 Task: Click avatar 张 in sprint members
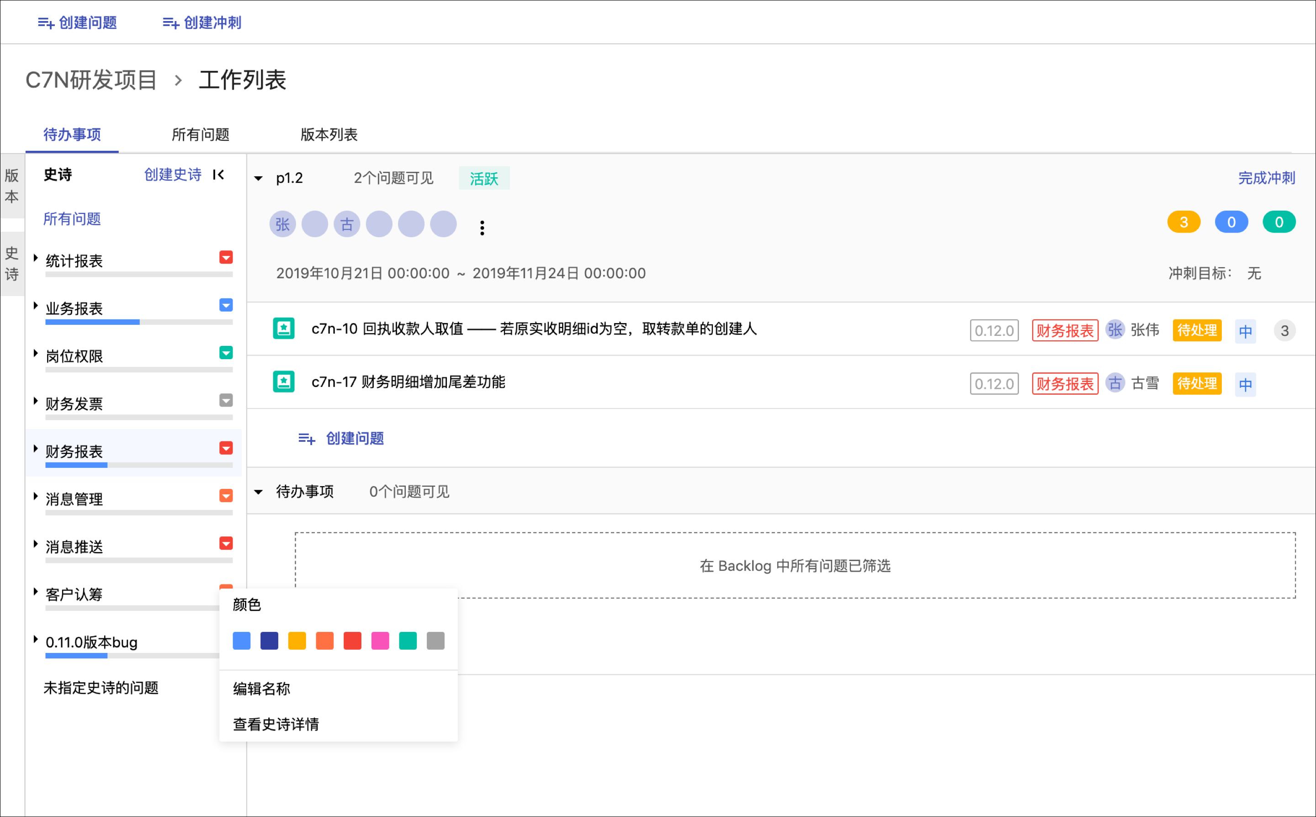point(282,224)
